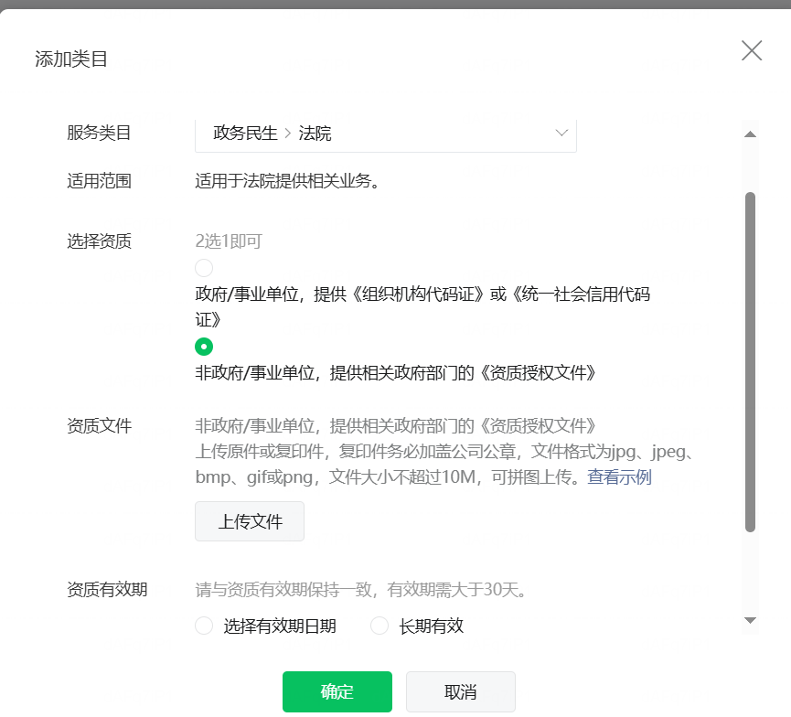Click the 服务类目 label
The height and width of the screenshot is (717, 791).
[100, 133]
